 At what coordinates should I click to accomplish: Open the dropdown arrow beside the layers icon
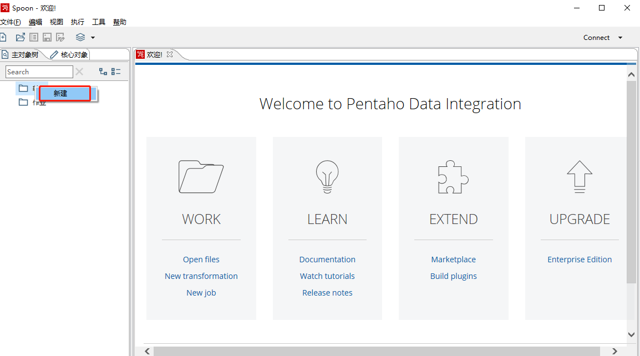coord(93,38)
